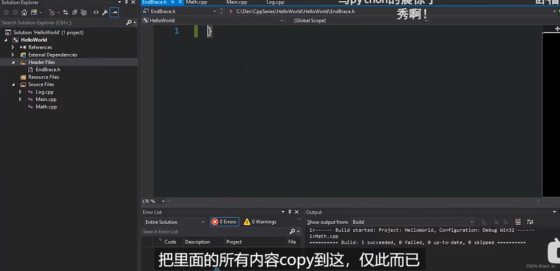Screen dimensions: 560x271
Task: Open Properties wrench icon
Action: click(x=105, y=12)
